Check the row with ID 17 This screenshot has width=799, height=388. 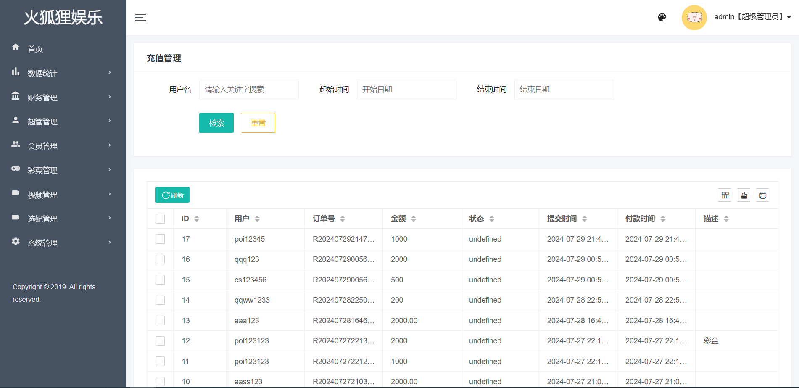pyautogui.click(x=160, y=239)
